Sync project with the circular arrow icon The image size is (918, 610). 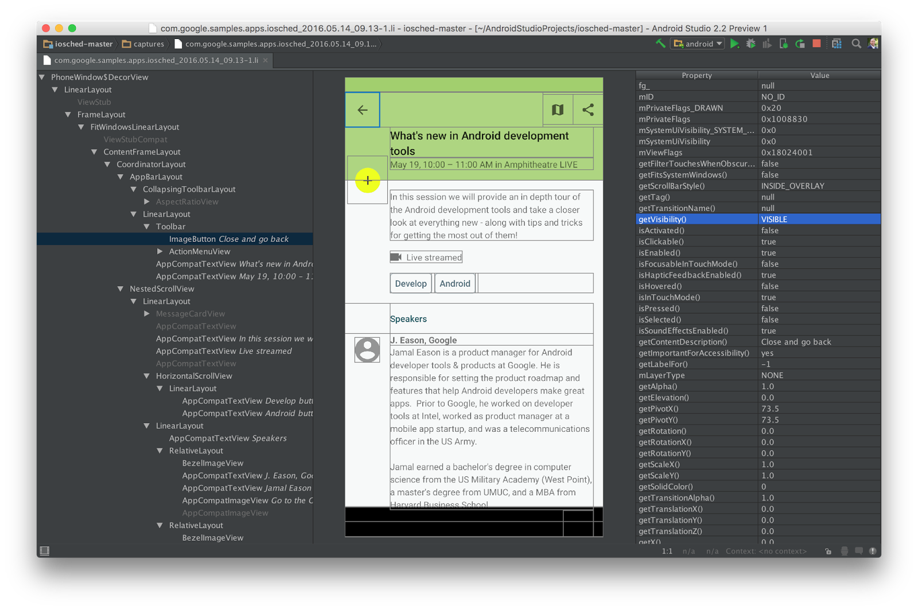point(800,44)
